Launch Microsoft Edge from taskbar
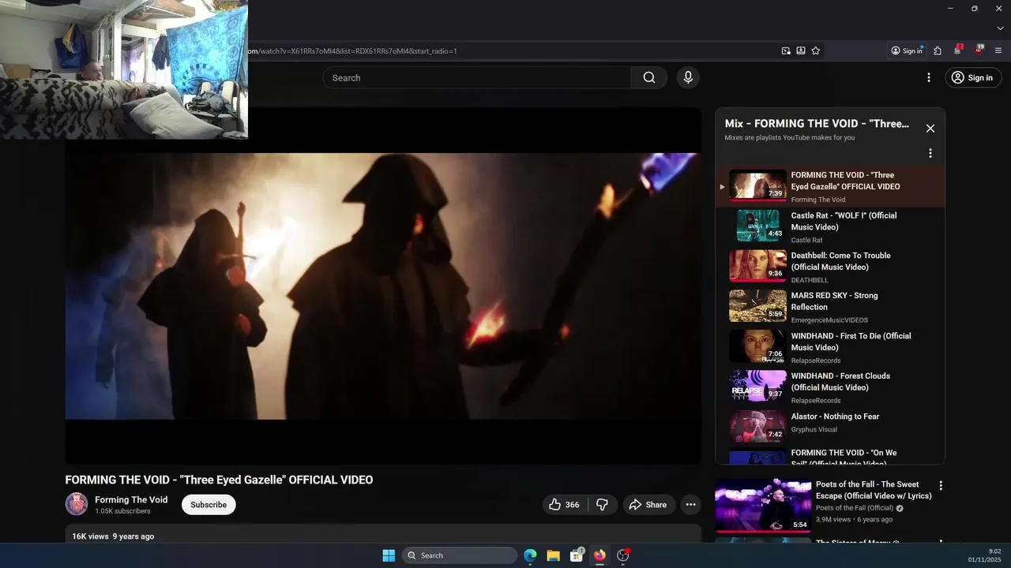The image size is (1011, 568). point(530,555)
